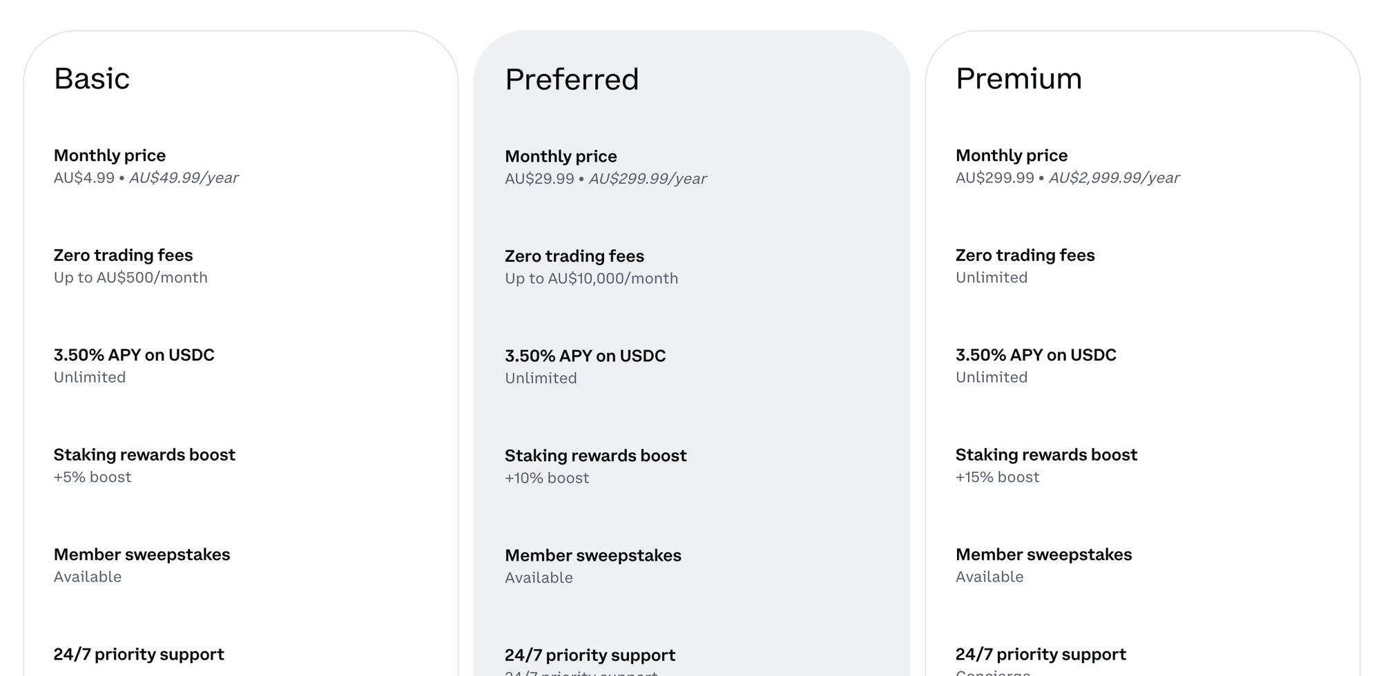This screenshot has width=1381, height=676.
Task: Click the Basic plan heading
Action: click(92, 79)
